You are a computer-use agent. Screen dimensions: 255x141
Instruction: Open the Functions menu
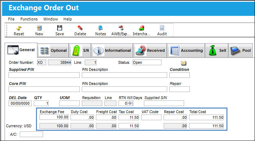tap(29, 19)
